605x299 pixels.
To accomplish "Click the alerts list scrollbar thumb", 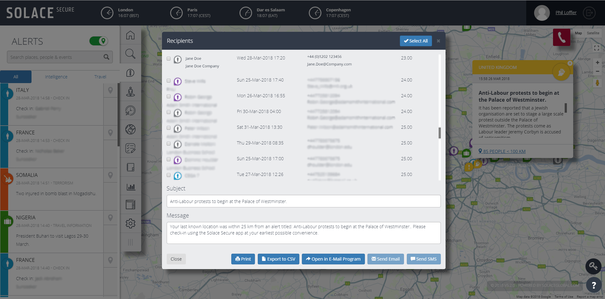I will click(x=118, y=115).
